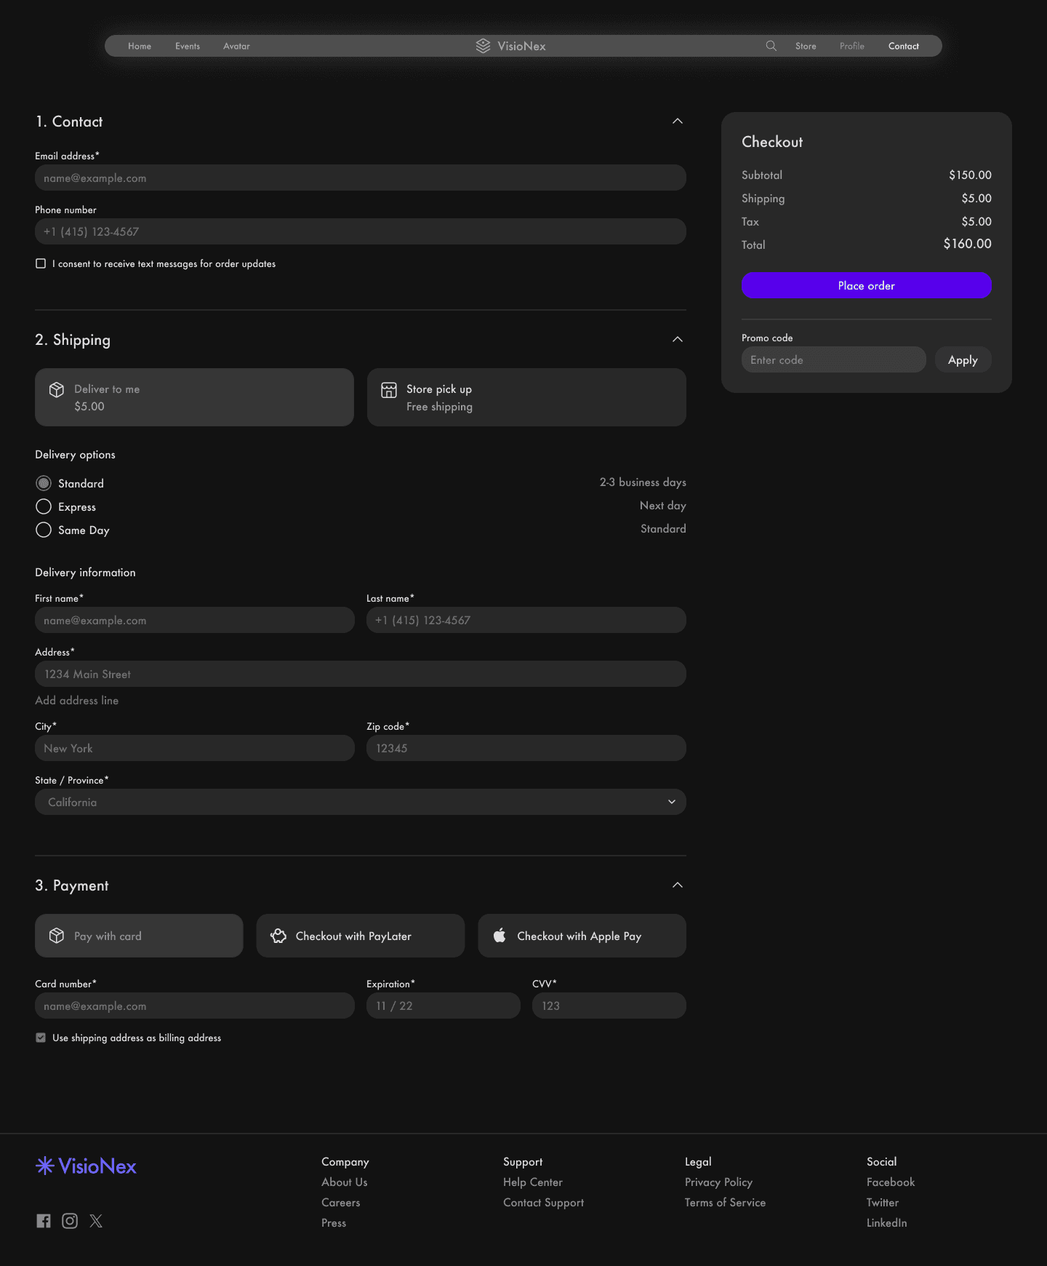The image size is (1047, 1266).
Task: Uncheck use shipping address as billing address
Action: (x=41, y=1038)
